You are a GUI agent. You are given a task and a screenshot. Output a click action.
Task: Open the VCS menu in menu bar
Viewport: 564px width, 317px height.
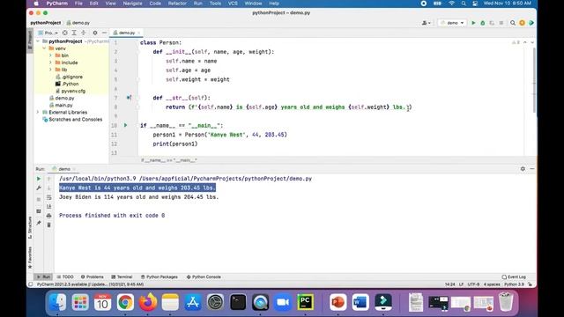coord(233,4)
